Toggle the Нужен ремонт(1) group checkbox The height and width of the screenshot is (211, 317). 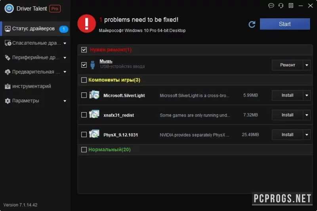[84, 49]
